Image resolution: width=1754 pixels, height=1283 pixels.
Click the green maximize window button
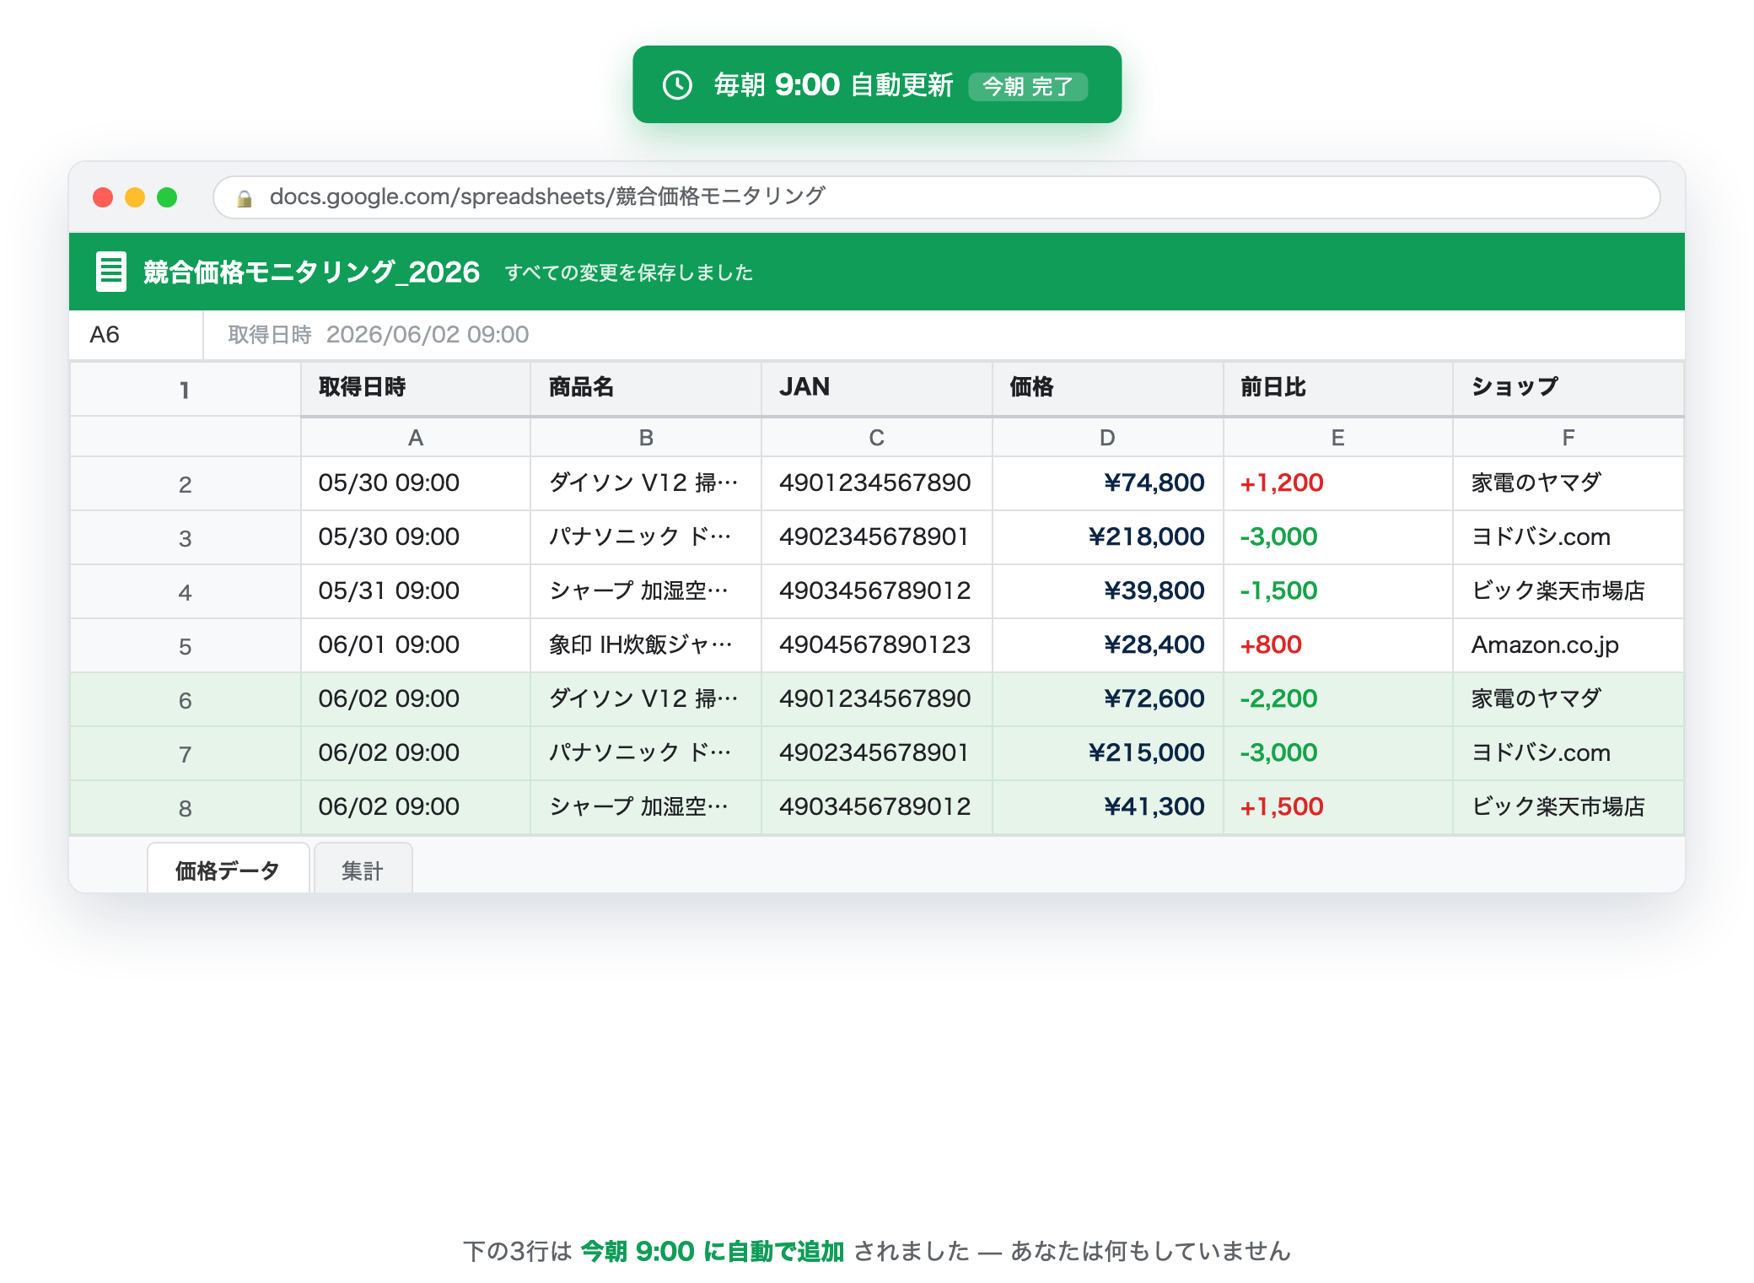pos(167,197)
